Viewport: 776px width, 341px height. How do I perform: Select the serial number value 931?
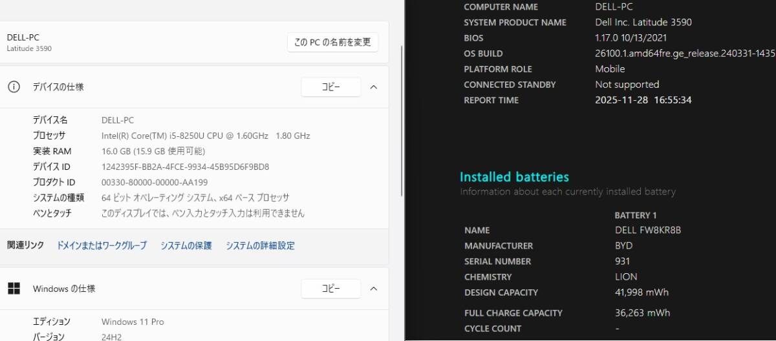click(x=623, y=262)
